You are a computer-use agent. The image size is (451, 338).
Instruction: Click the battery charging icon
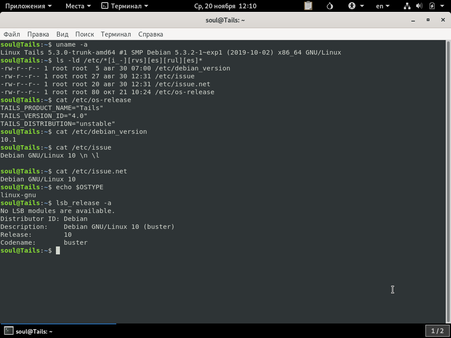[x=432, y=6]
